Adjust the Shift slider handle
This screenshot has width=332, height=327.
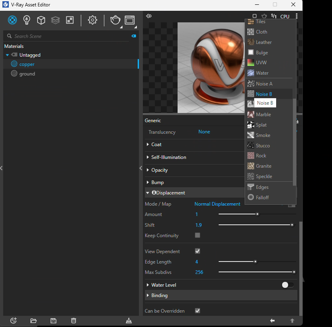tap(292, 225)
